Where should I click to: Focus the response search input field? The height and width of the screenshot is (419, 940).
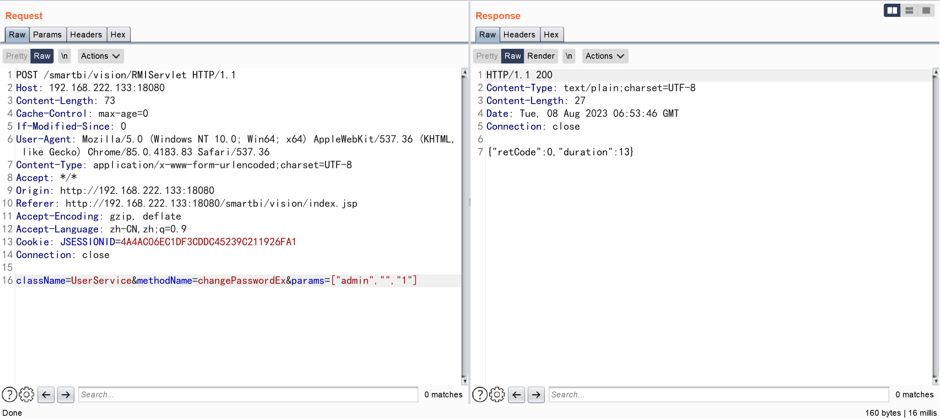pos(718,394)
